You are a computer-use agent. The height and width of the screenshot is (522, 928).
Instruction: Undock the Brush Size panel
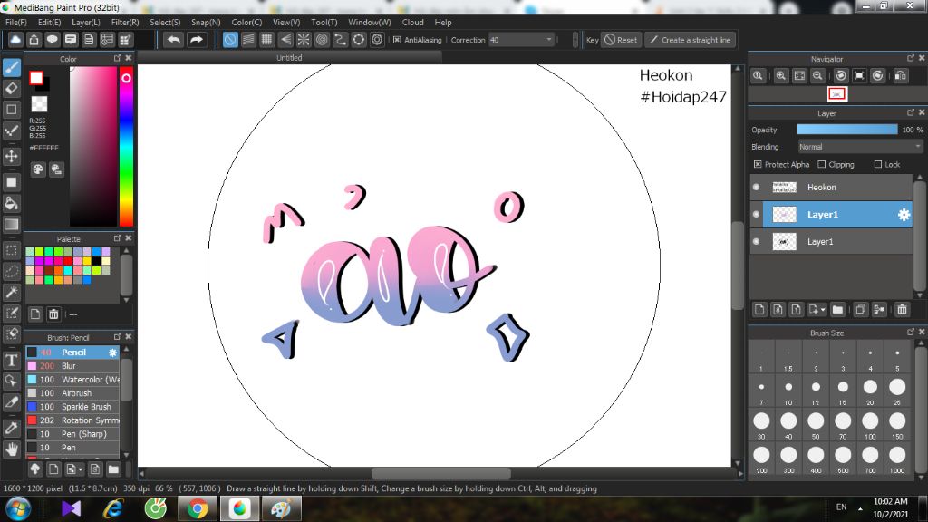point(911,332)
